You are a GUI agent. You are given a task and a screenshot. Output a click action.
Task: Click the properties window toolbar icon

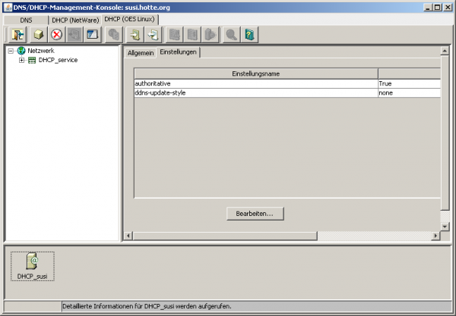coord(93,34)
